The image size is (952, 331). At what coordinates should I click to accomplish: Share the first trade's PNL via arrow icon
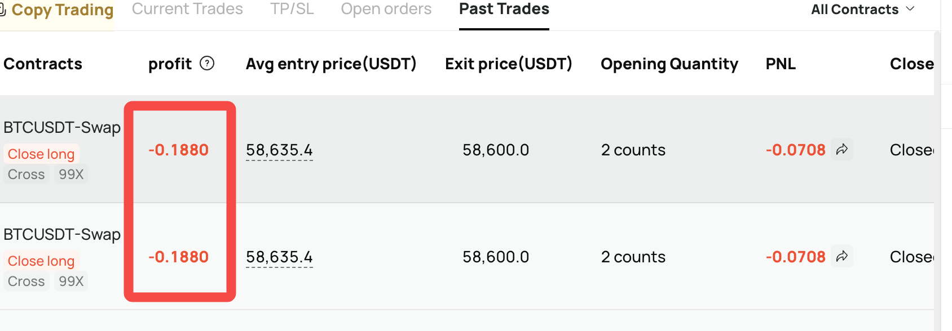coord(842,149)
